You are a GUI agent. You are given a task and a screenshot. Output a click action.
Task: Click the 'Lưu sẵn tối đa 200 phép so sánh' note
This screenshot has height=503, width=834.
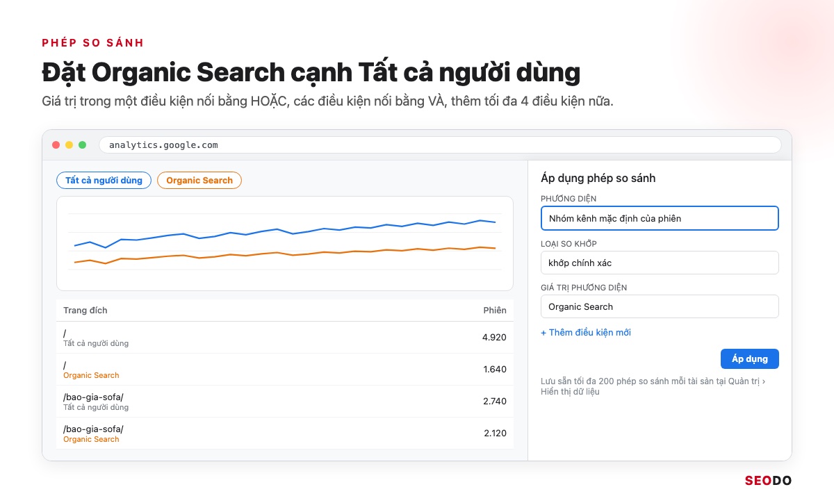653,386
